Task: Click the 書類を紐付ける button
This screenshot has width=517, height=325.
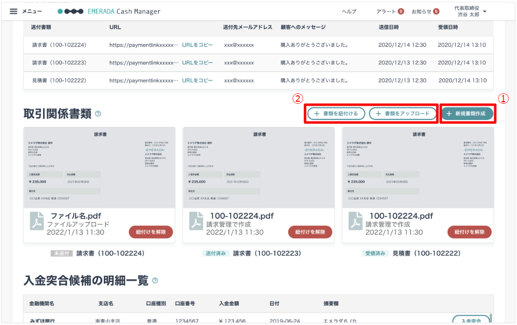Action: click(x=336, y=114)
